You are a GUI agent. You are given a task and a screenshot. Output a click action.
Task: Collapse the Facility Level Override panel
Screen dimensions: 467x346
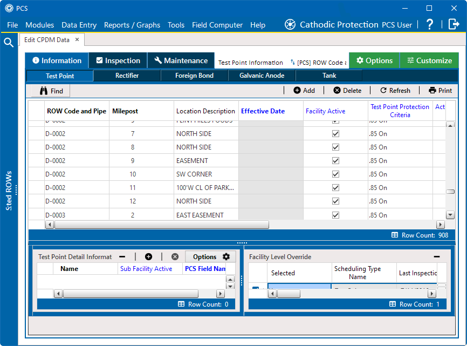[437, 257]
